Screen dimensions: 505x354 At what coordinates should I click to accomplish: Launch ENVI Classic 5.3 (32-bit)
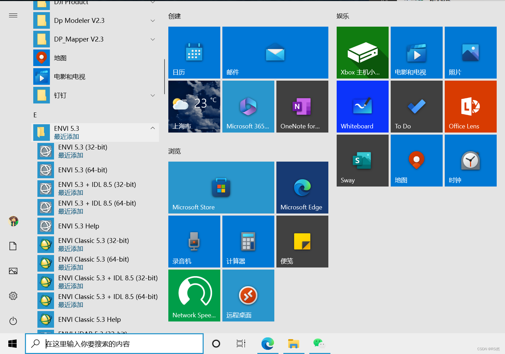coord(97,245)
